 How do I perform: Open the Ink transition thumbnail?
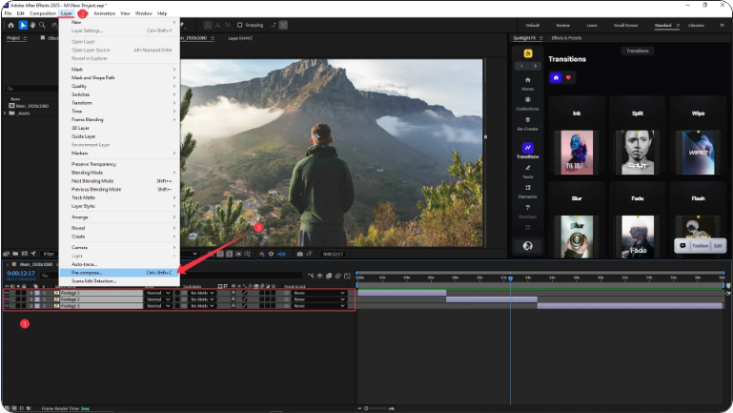coord(575,153)
